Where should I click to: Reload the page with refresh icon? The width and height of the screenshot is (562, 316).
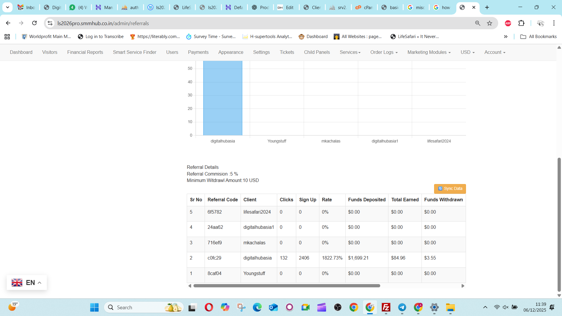pos(34,23)
